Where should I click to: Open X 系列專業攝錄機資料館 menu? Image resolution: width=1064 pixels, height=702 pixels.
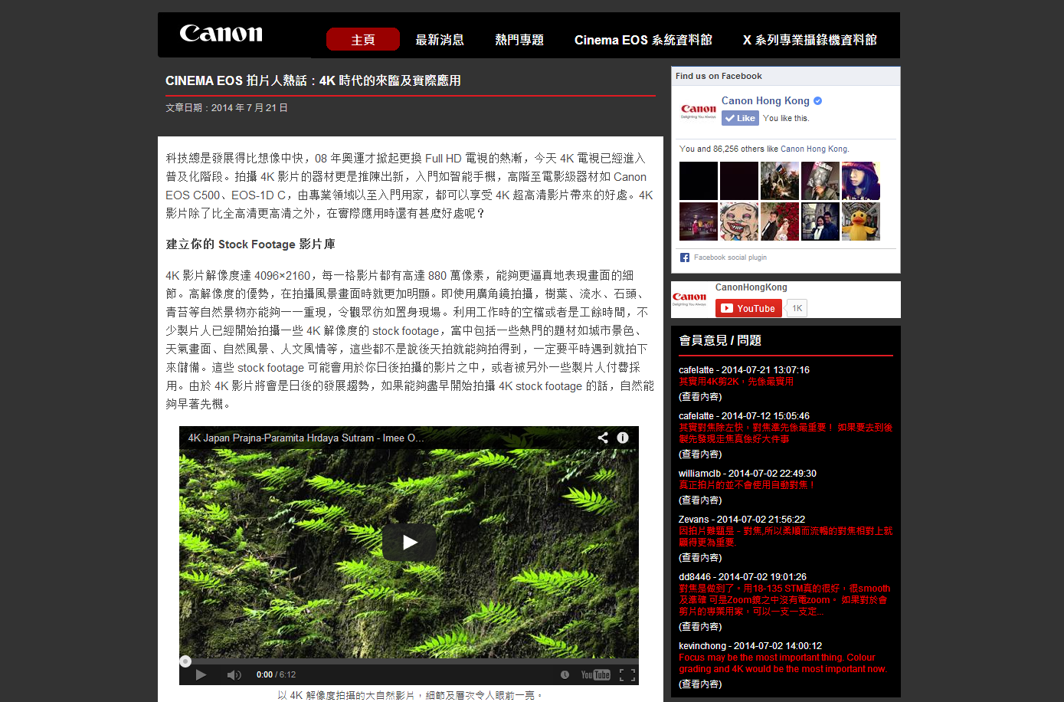tap(810, 40)
